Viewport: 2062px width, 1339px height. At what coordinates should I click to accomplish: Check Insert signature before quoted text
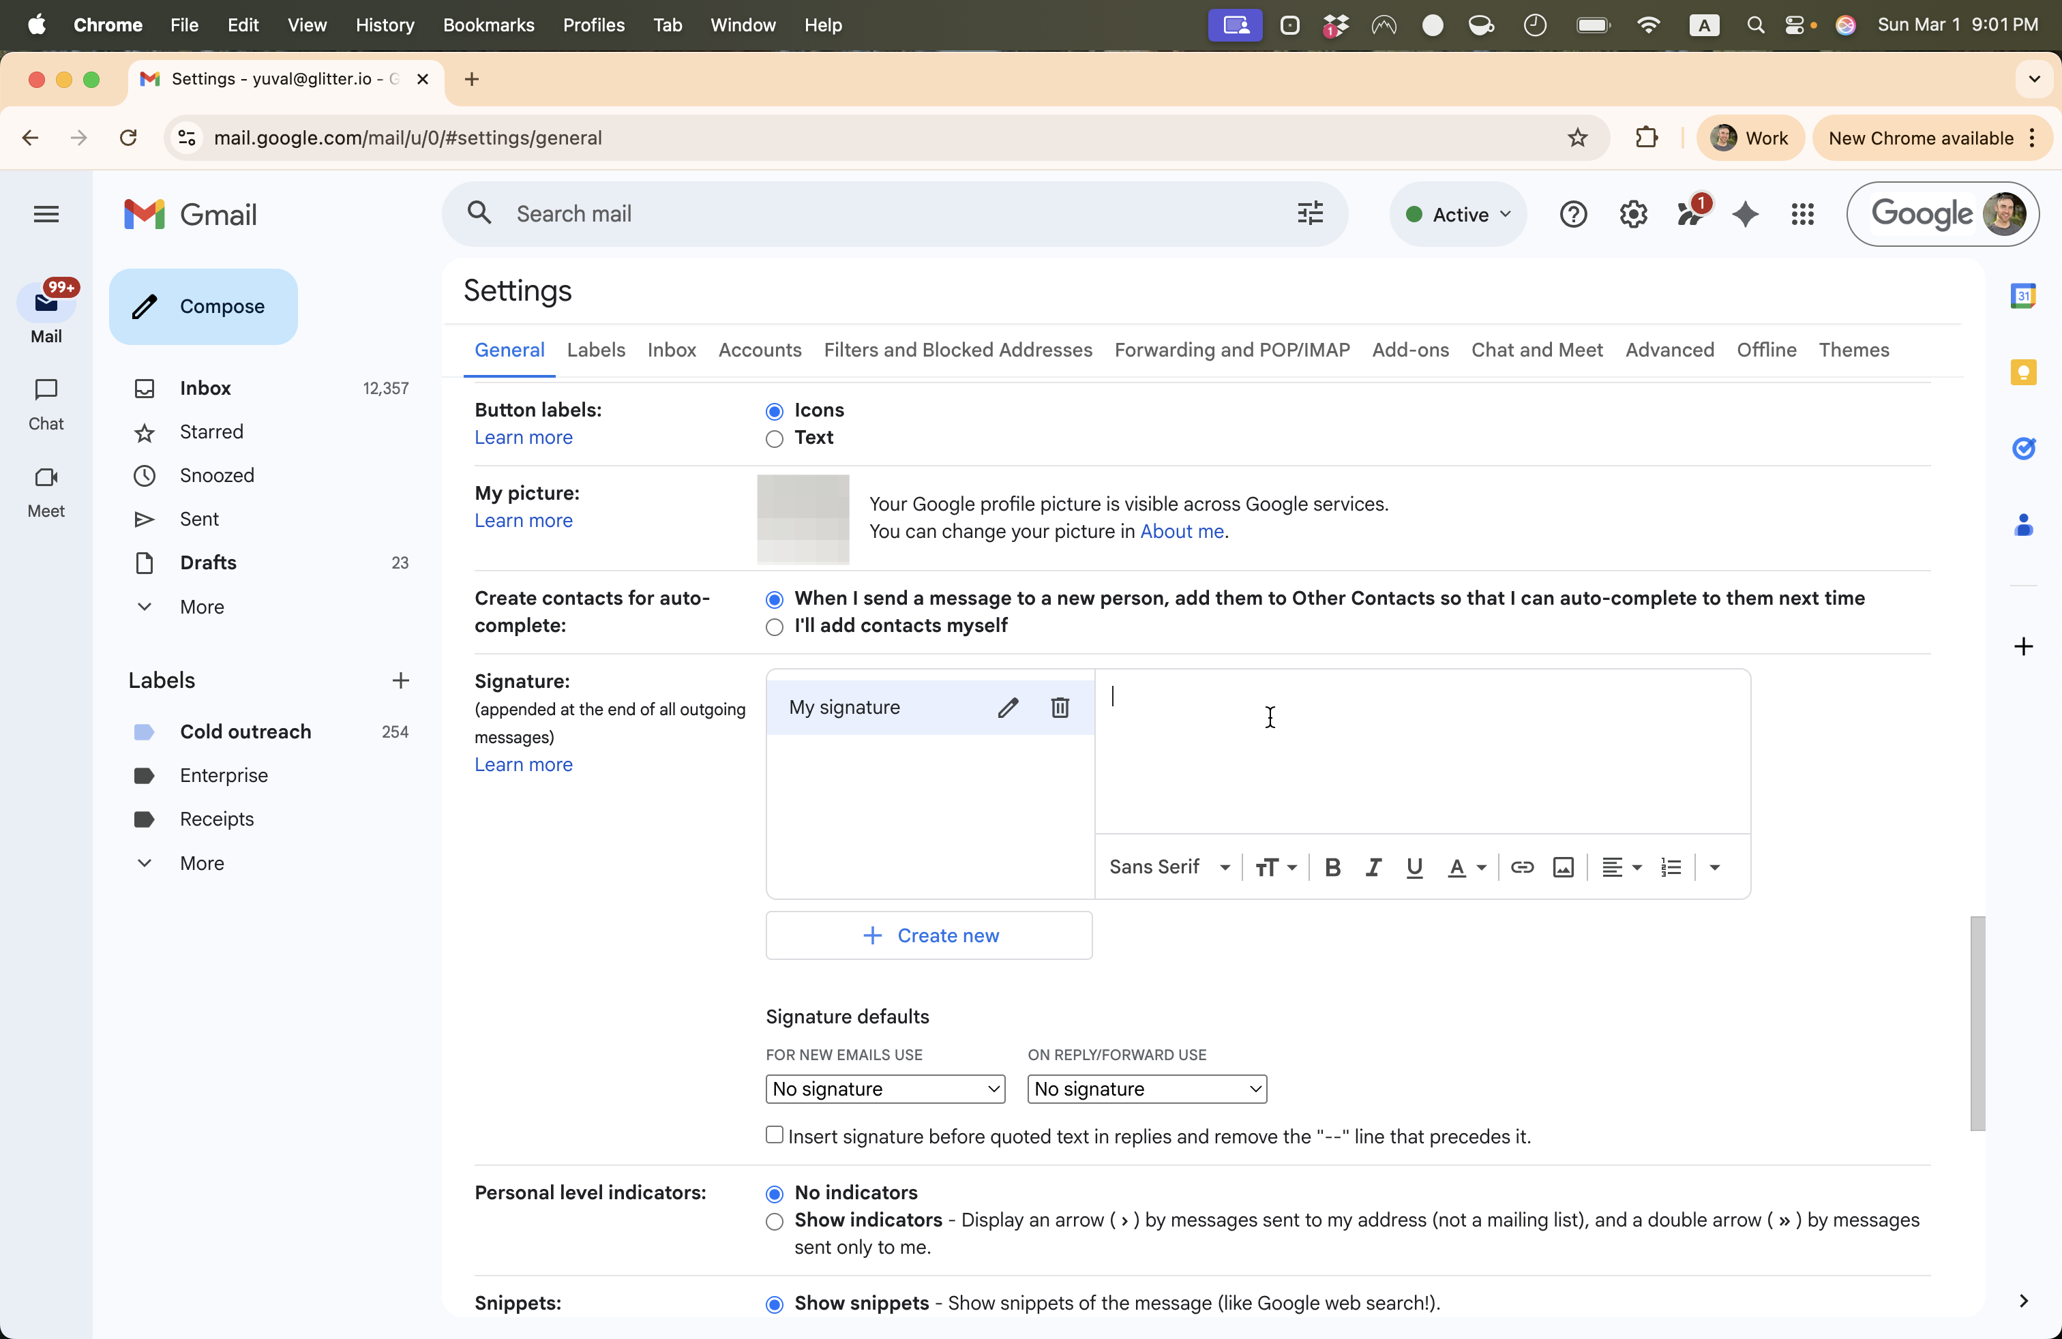(x=775, y=1134)
